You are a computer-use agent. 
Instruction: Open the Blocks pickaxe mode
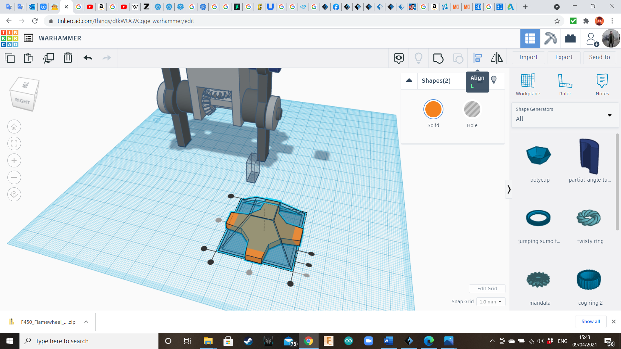(x=550, y=38)
